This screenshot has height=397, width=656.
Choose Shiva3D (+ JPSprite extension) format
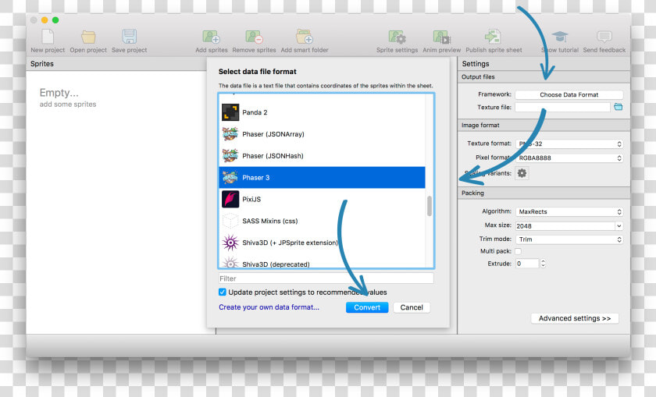tap(322, 243)
